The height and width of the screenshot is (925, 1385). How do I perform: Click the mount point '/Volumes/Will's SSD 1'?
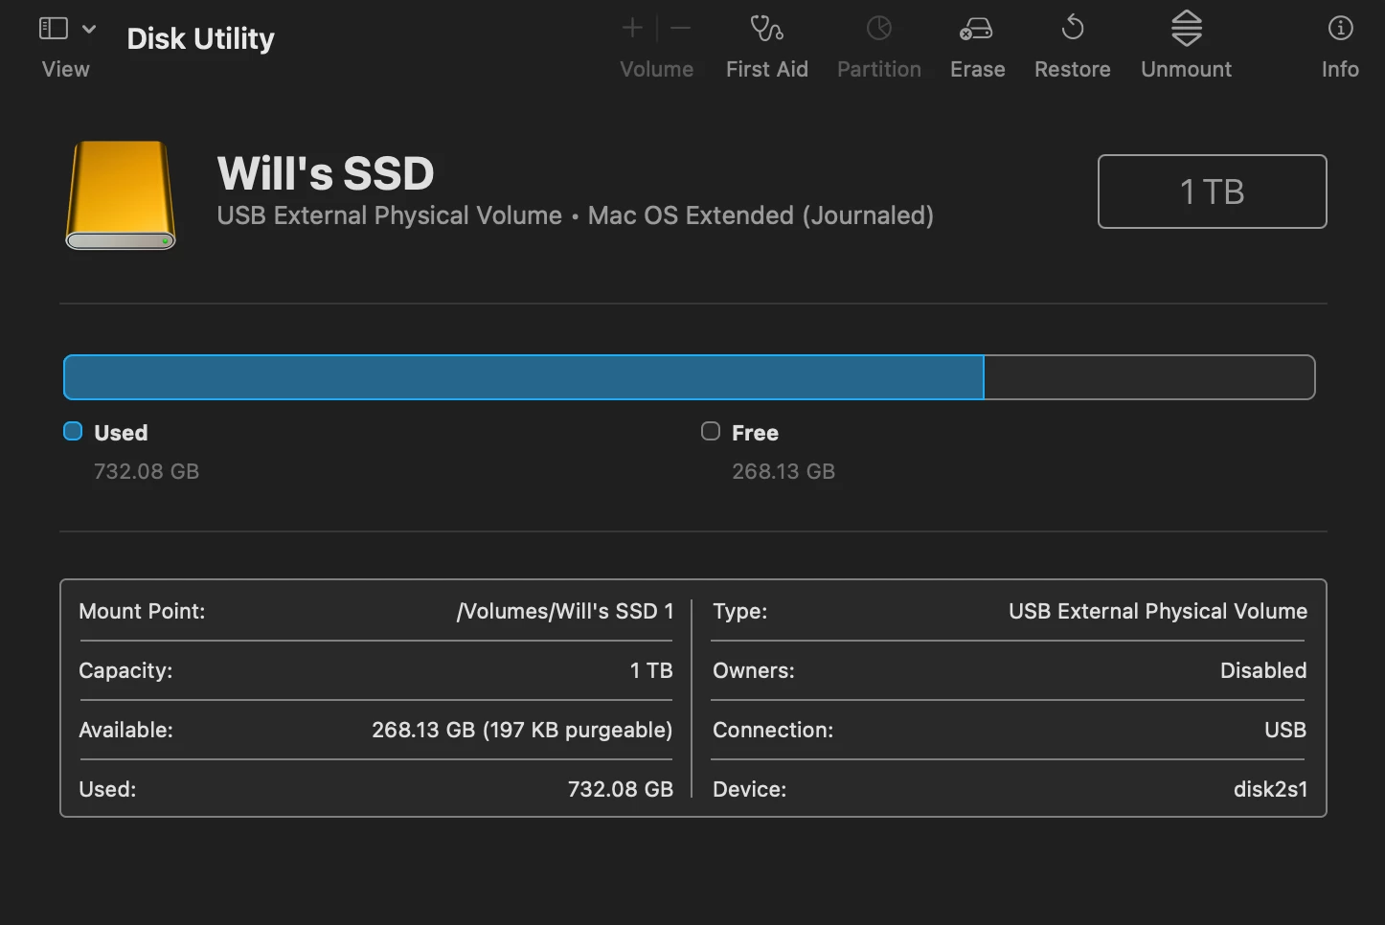[x=565, y=611]
